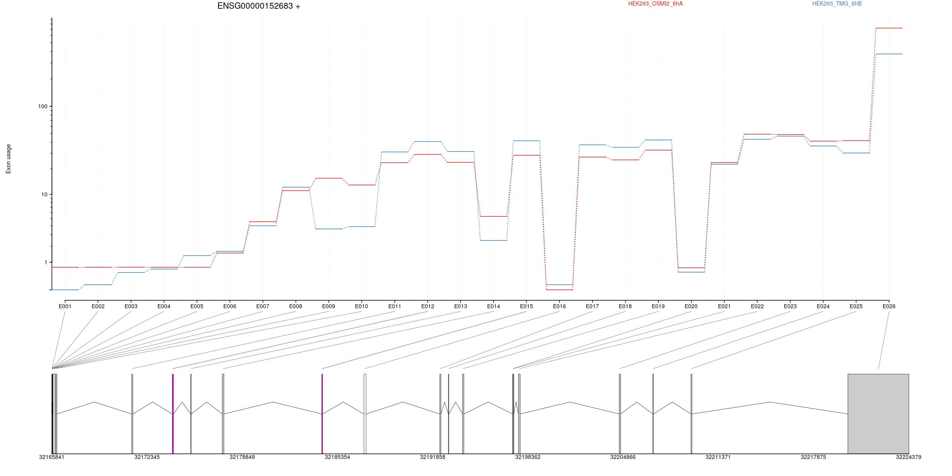Viewport: 952px width, 476px height.
Task: Click exon label E004
Action: (164, 306)
